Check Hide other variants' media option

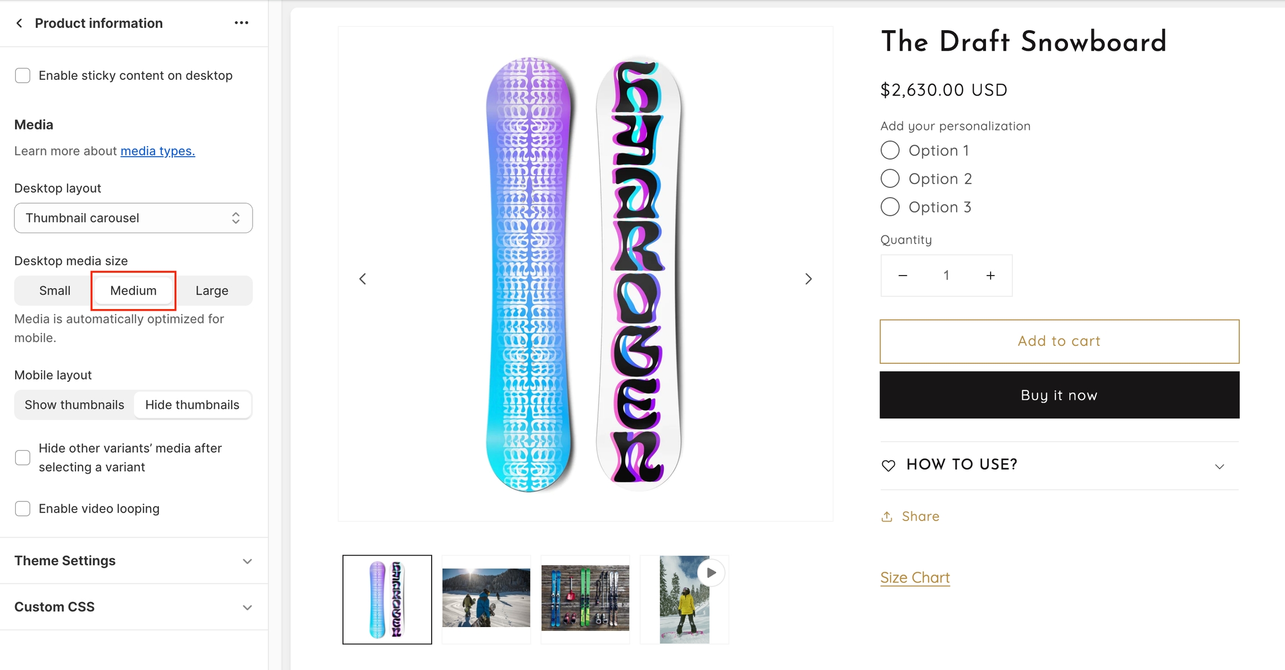23,457
